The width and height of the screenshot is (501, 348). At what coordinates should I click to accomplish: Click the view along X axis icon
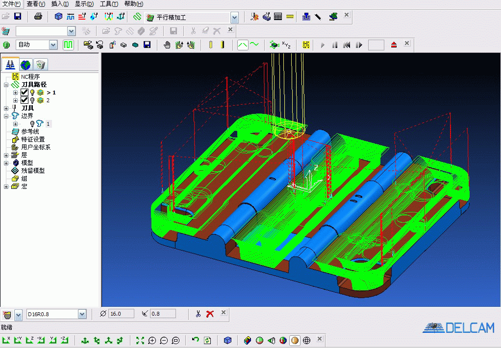click(6, 340)
